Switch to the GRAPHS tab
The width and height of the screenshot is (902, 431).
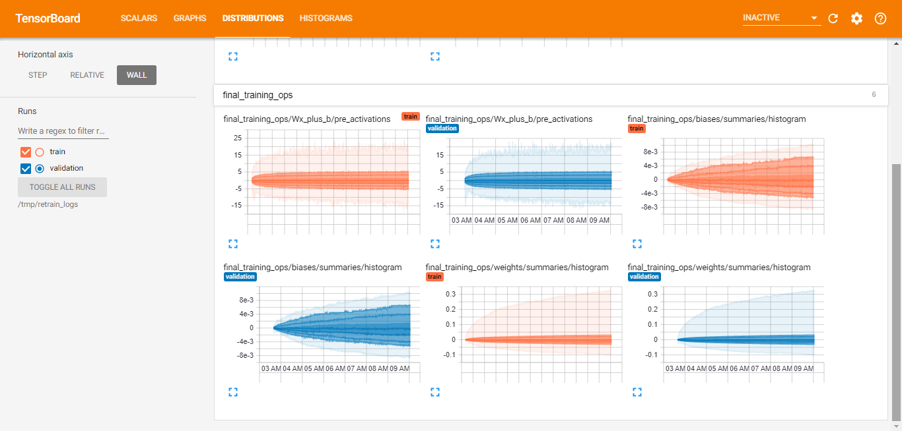click(190, 18)
